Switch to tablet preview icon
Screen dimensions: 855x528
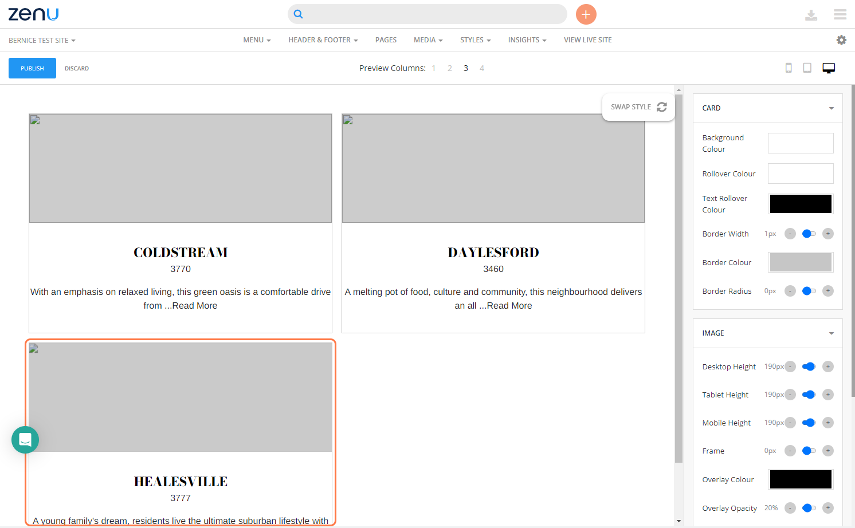pyautogui.click(x=807, y=68)
